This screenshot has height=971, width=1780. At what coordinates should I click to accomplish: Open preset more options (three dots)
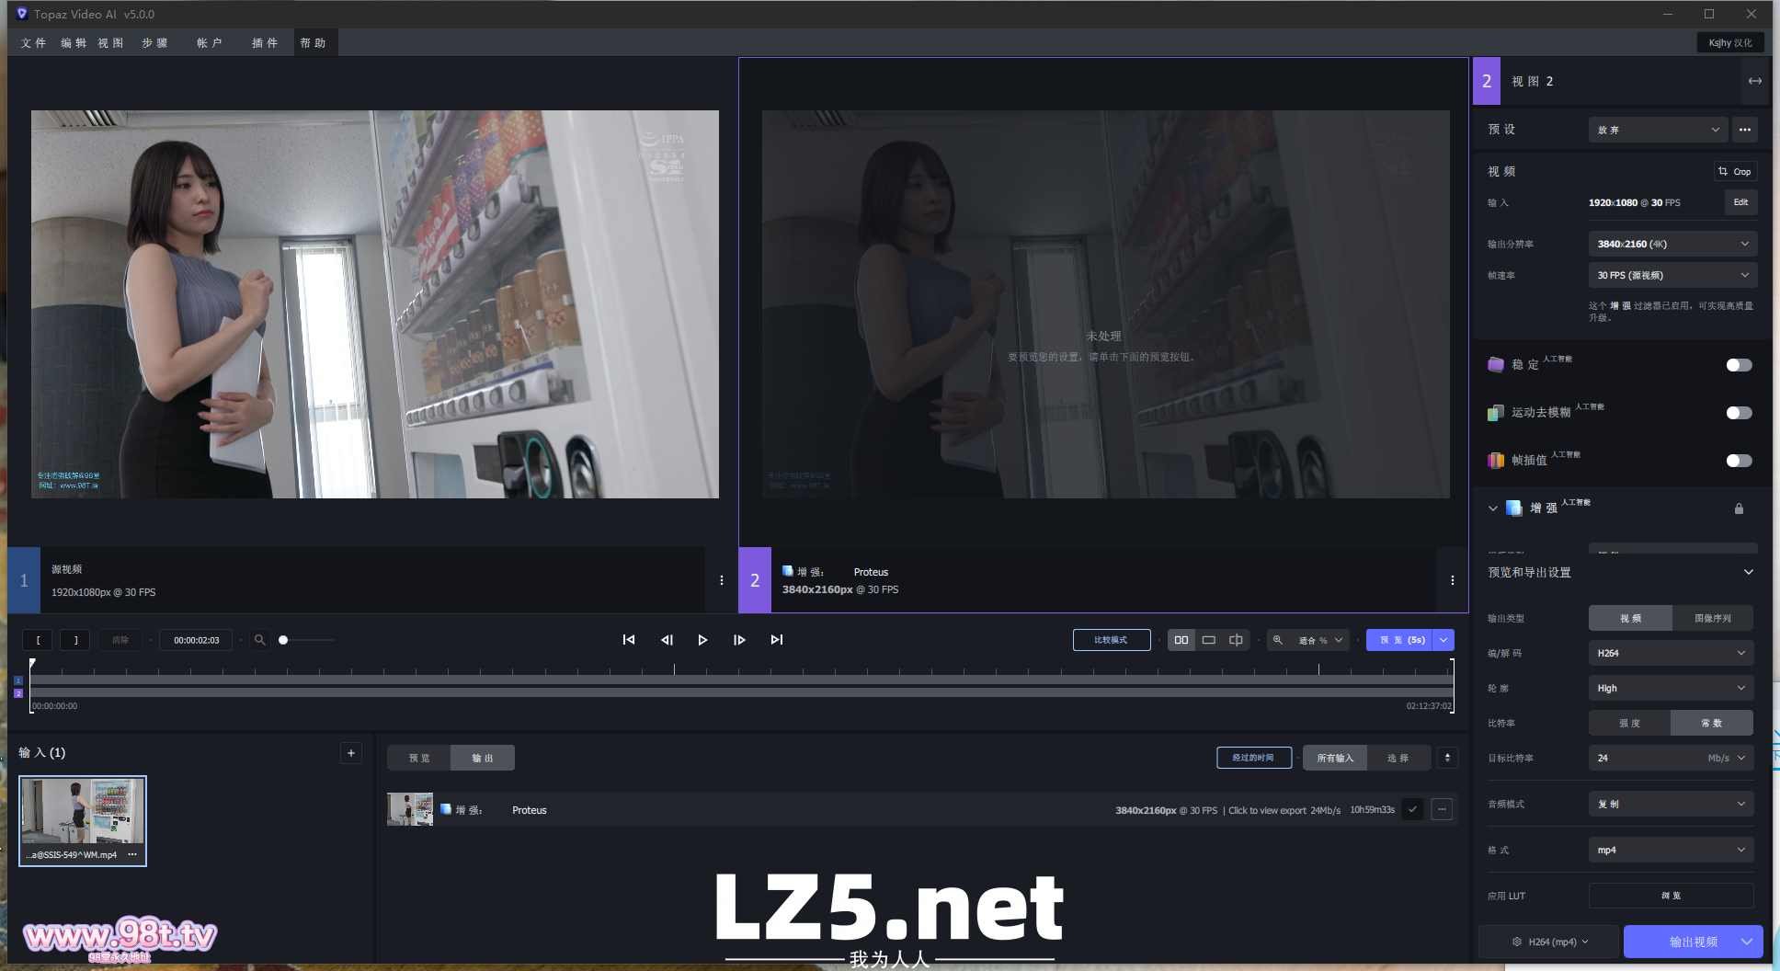click(x=1744, y=130)
